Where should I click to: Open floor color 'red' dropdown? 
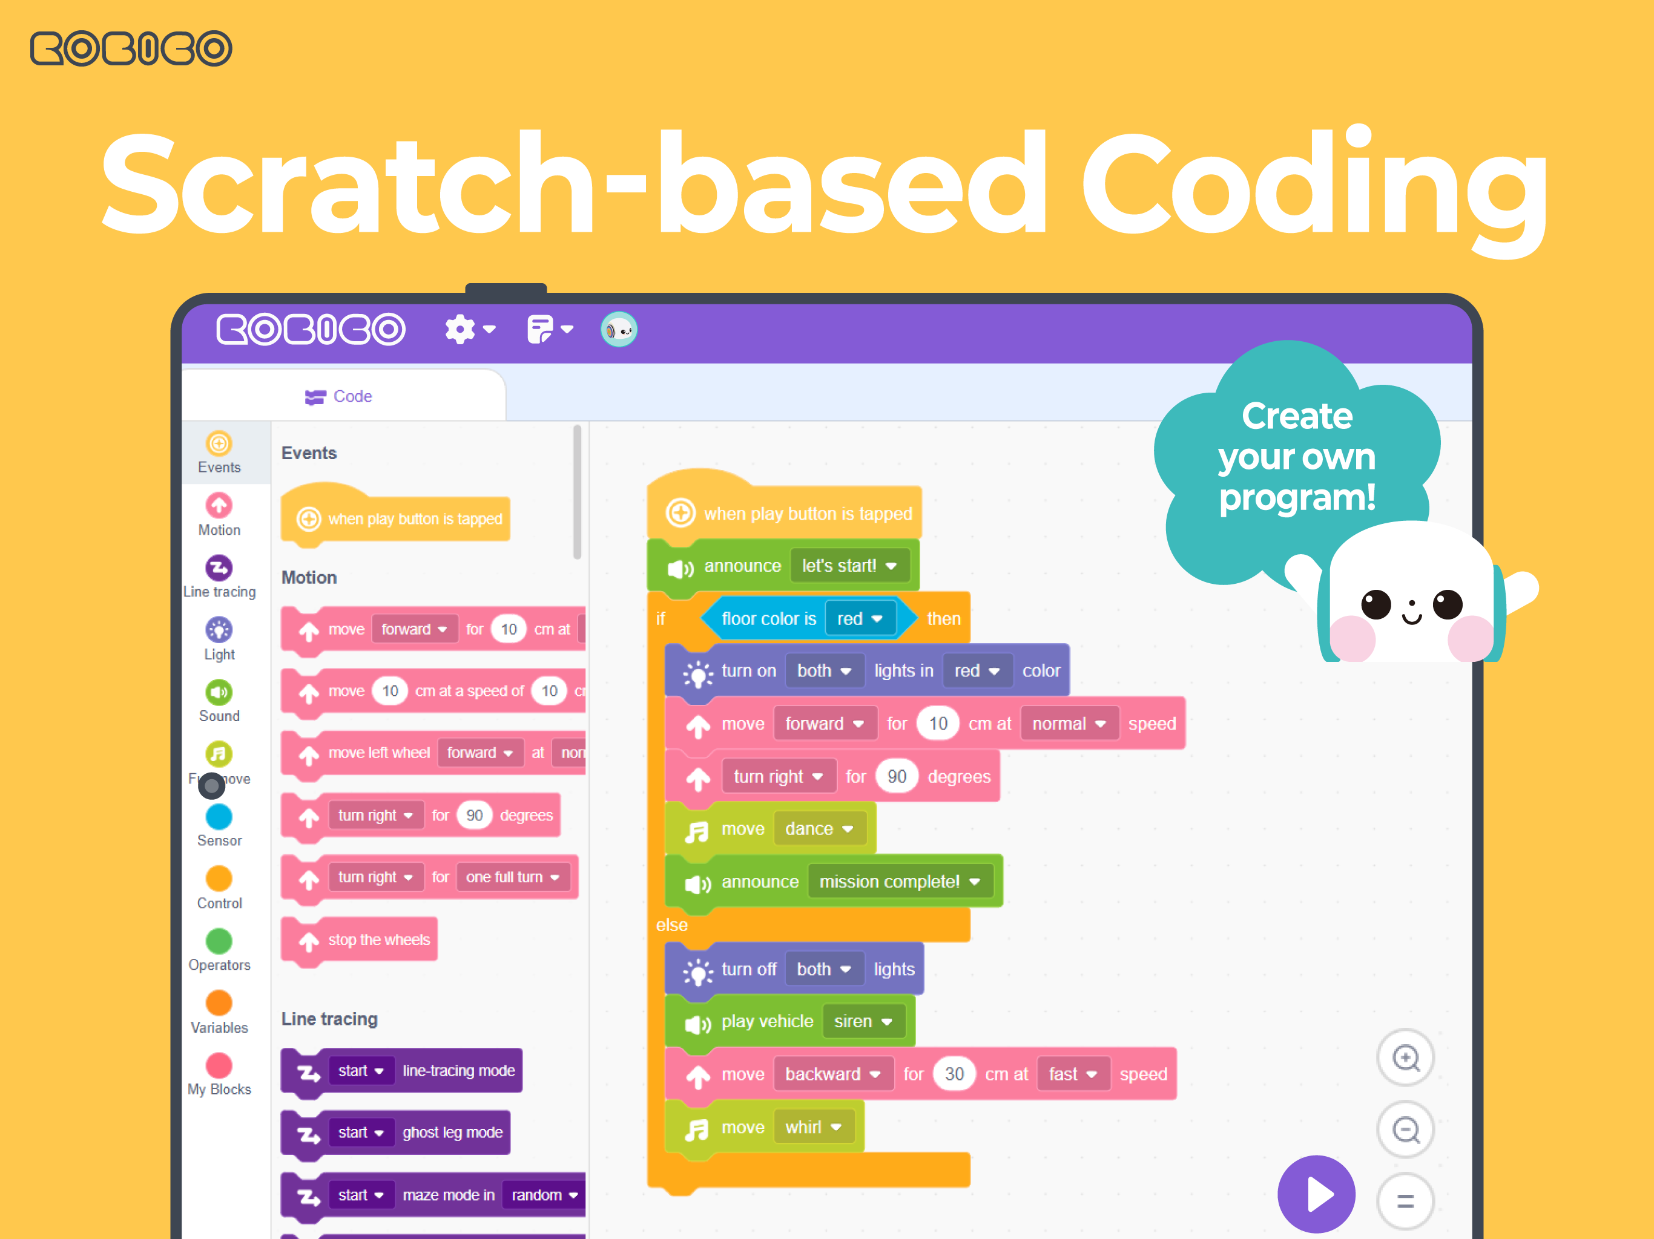(x=861, y=619)
